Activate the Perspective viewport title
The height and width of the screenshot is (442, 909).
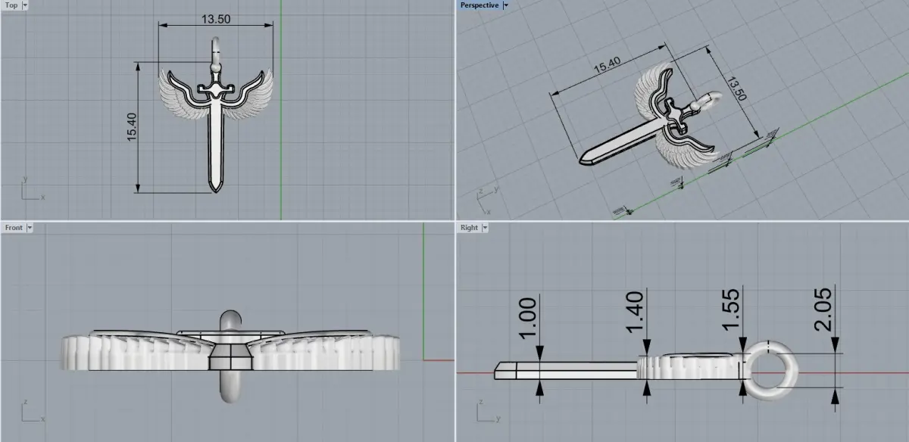[480, 5]
